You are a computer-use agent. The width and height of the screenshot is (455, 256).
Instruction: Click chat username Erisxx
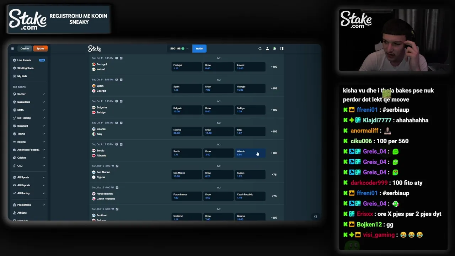click(x=365, y=214)
